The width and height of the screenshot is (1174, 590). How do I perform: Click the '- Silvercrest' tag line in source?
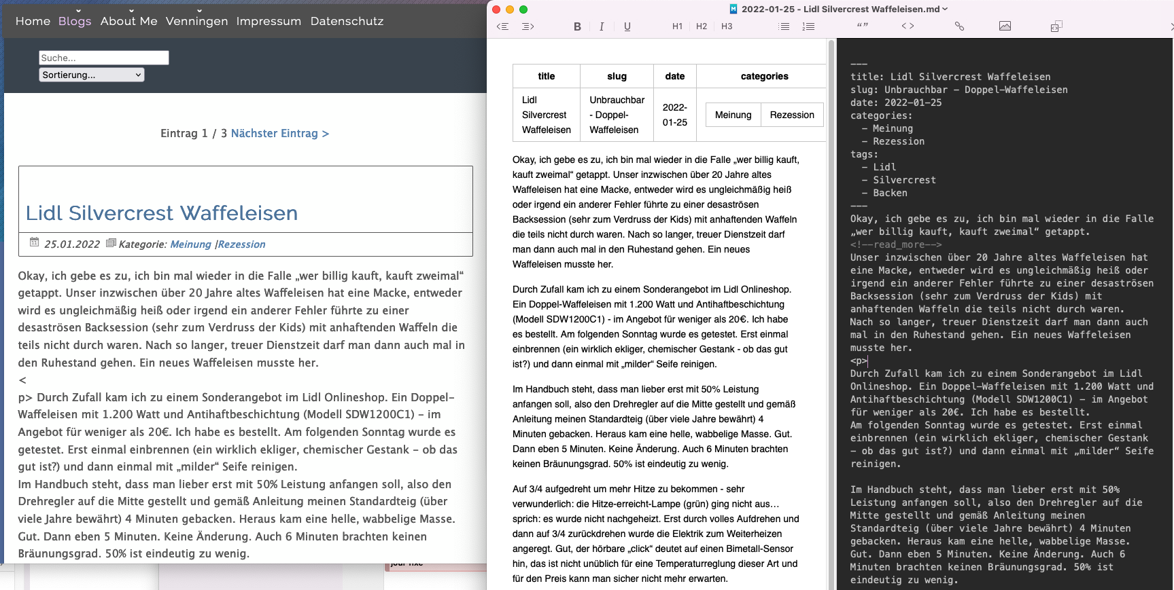pos(899,180)
